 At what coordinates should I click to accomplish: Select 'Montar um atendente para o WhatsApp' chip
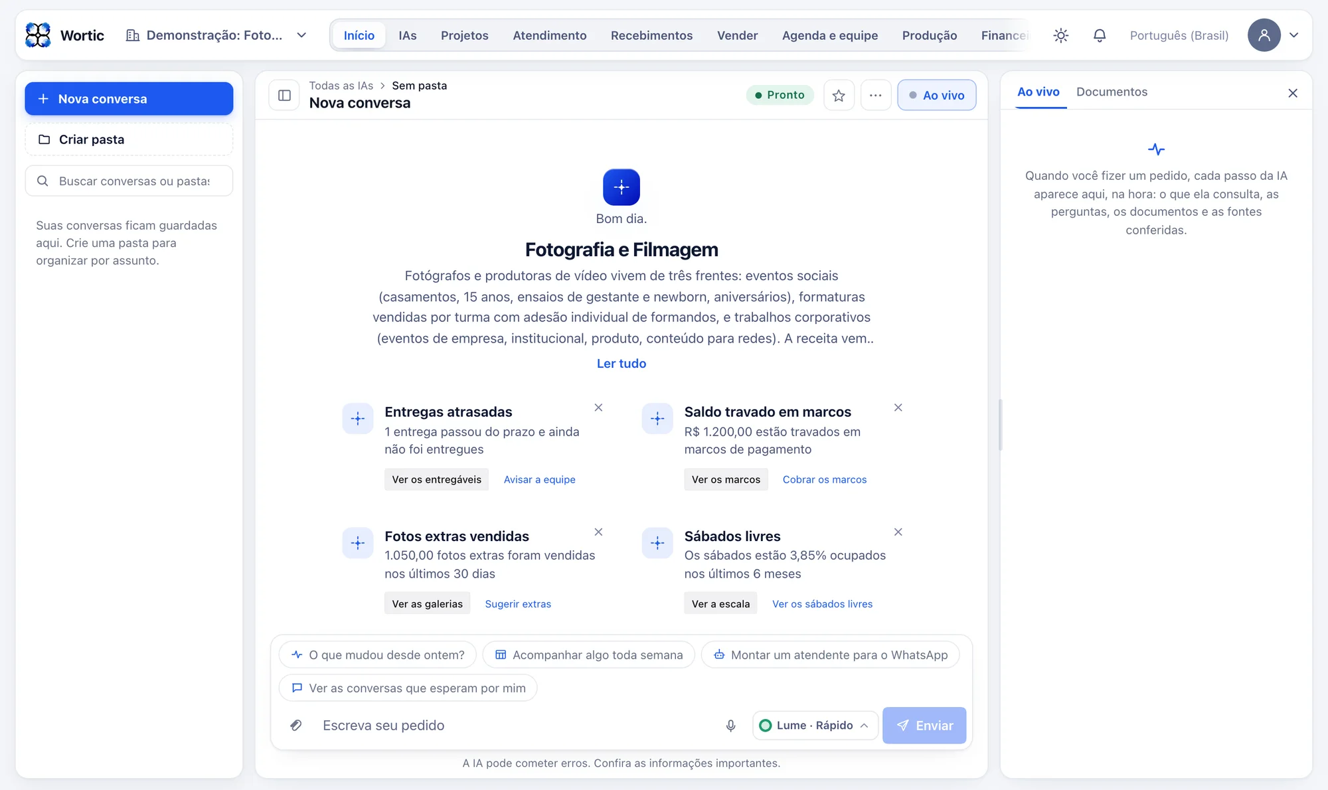tap(830, 655)
